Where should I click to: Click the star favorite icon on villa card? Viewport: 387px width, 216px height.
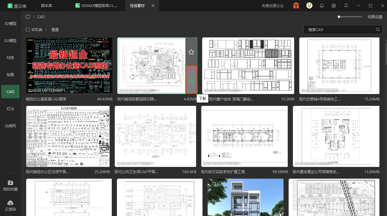tap(191, 52)
